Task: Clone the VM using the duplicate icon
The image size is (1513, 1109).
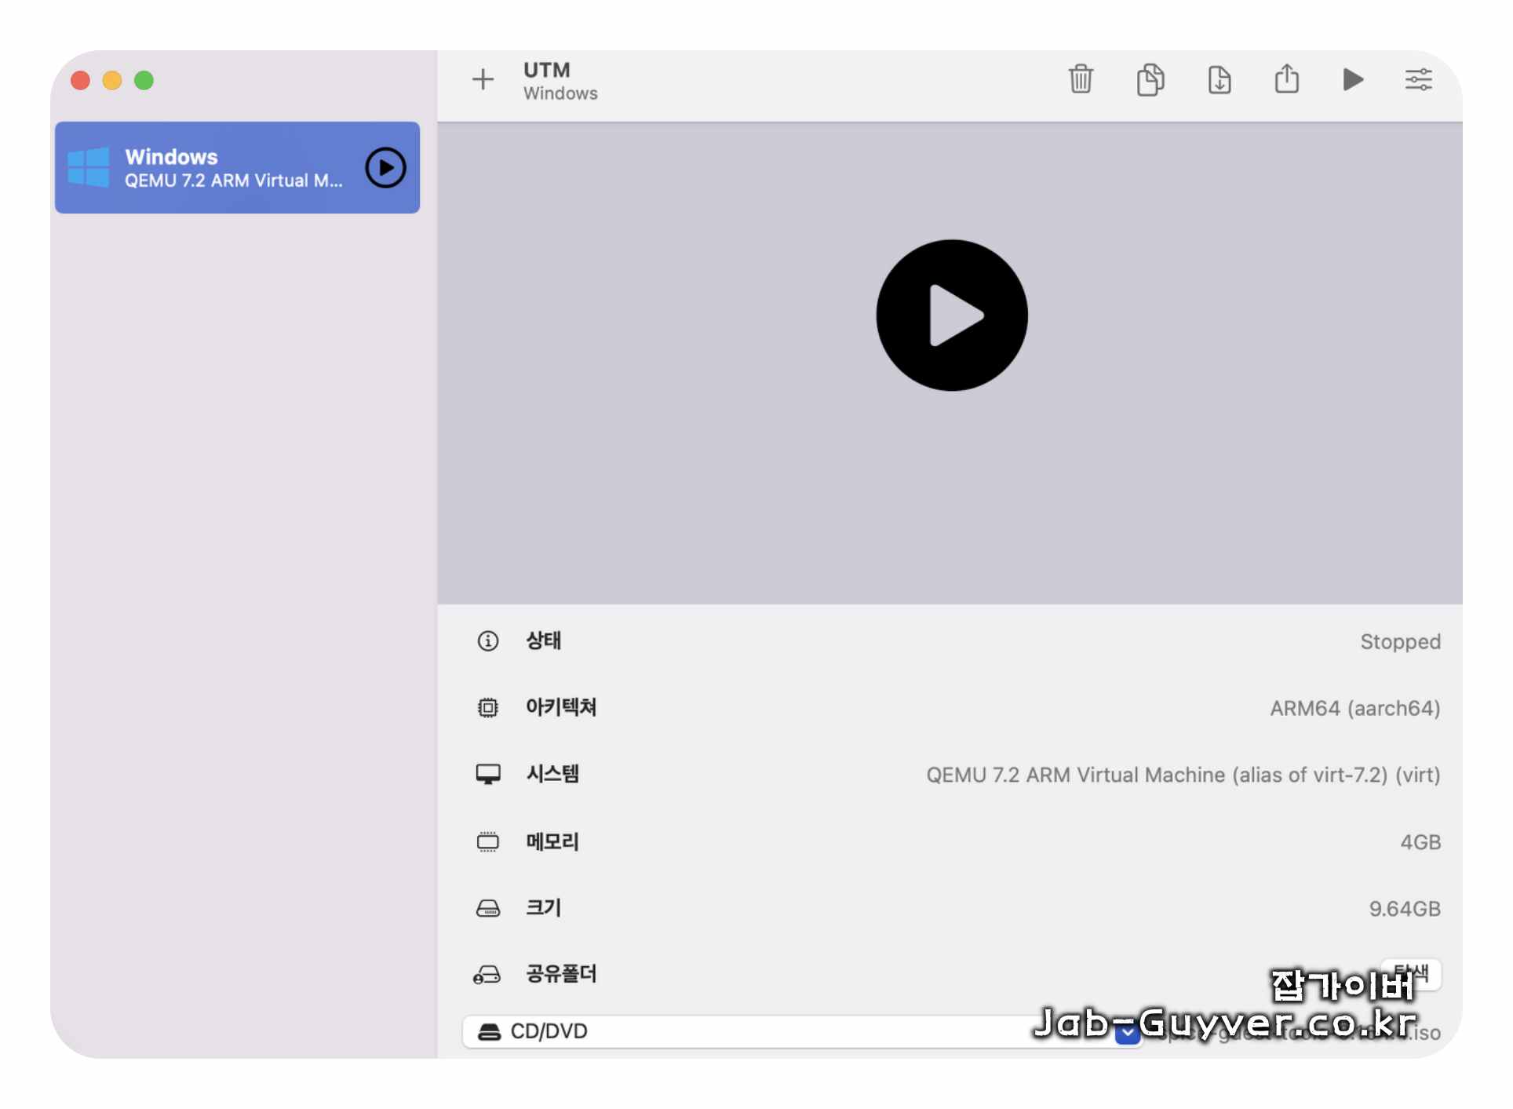Action: (x=1150, y=79)
